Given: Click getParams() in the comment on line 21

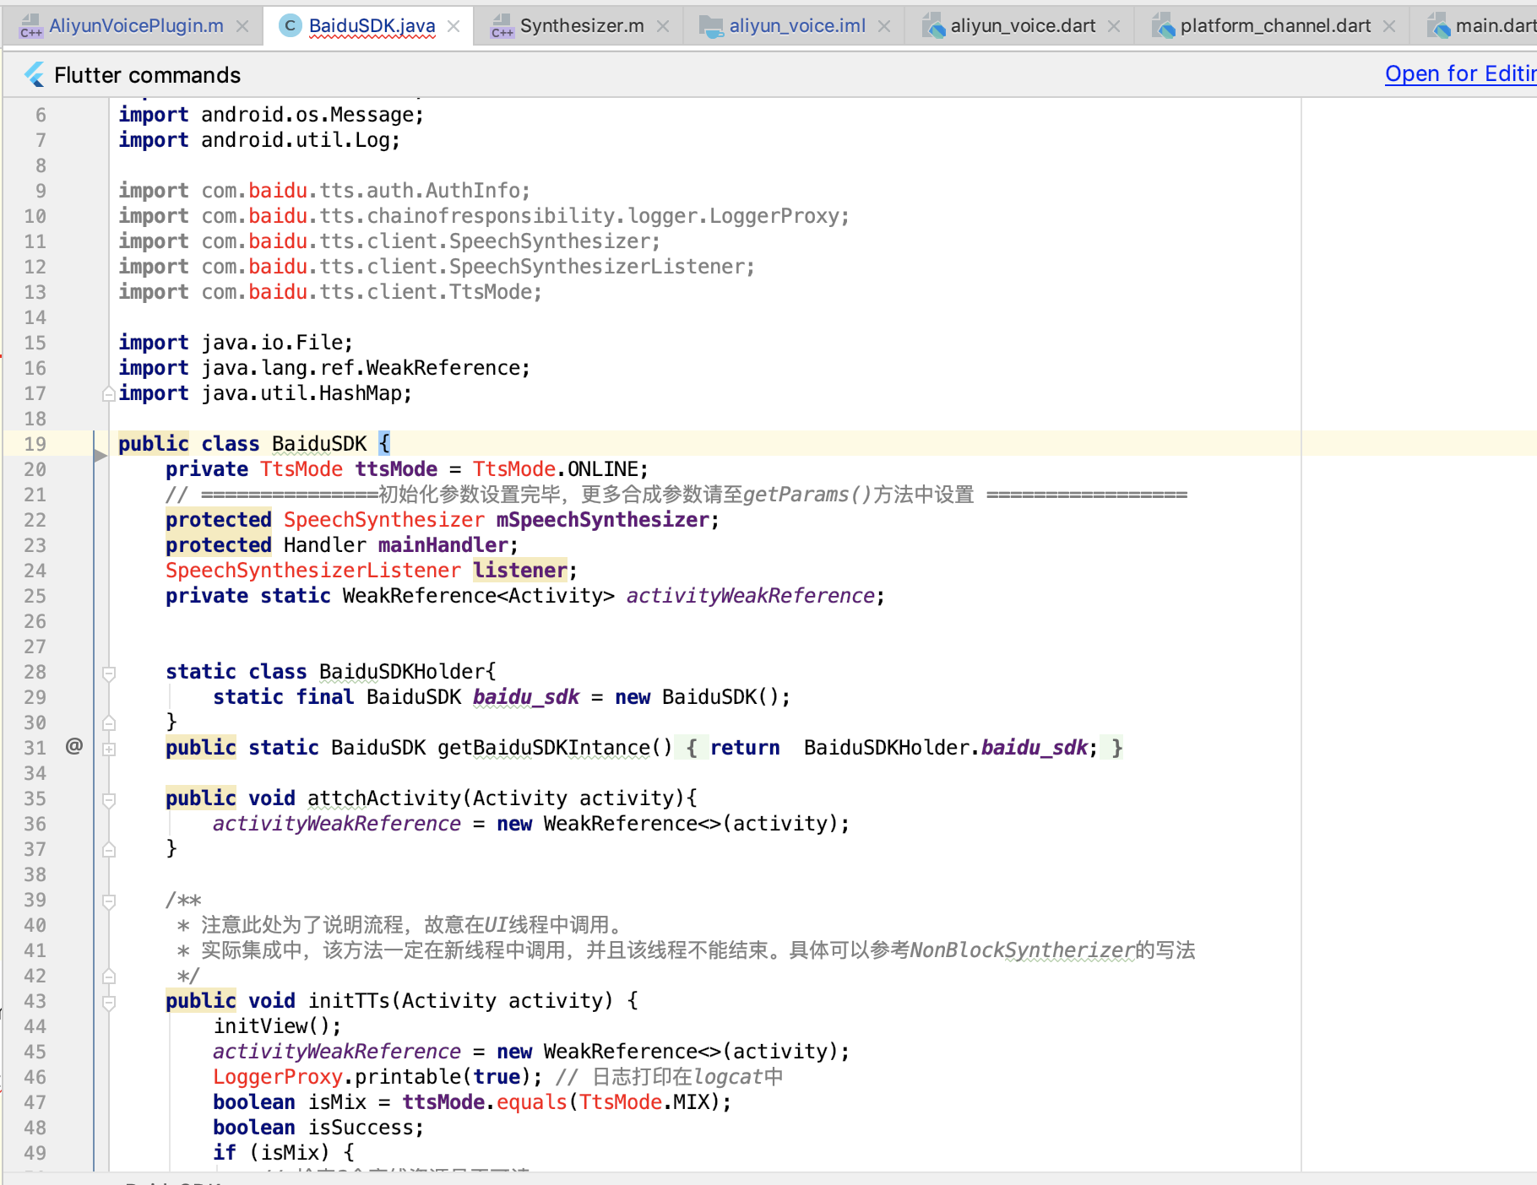Looking at the screenshot, I should click(x=807, y=495).
